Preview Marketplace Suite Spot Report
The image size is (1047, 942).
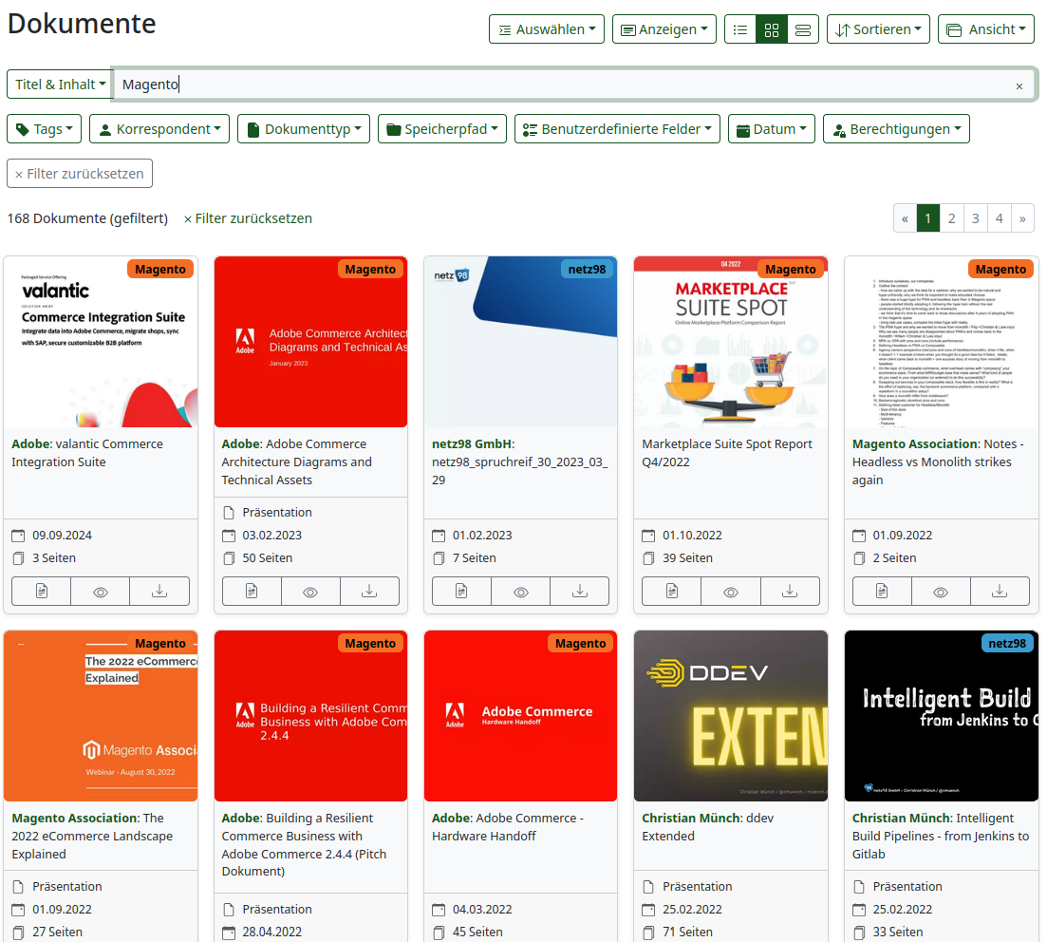[x=731, y=592]
